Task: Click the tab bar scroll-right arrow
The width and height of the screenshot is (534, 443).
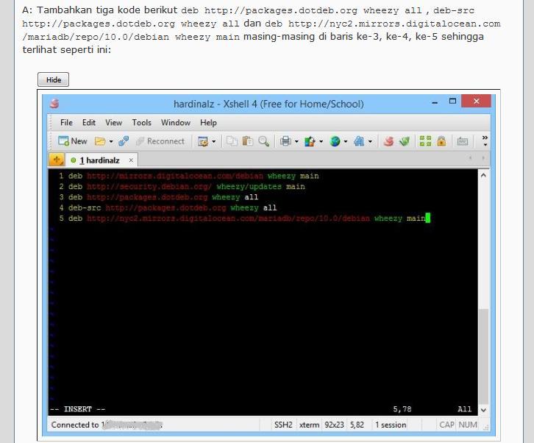Action: tap(483, 157)
